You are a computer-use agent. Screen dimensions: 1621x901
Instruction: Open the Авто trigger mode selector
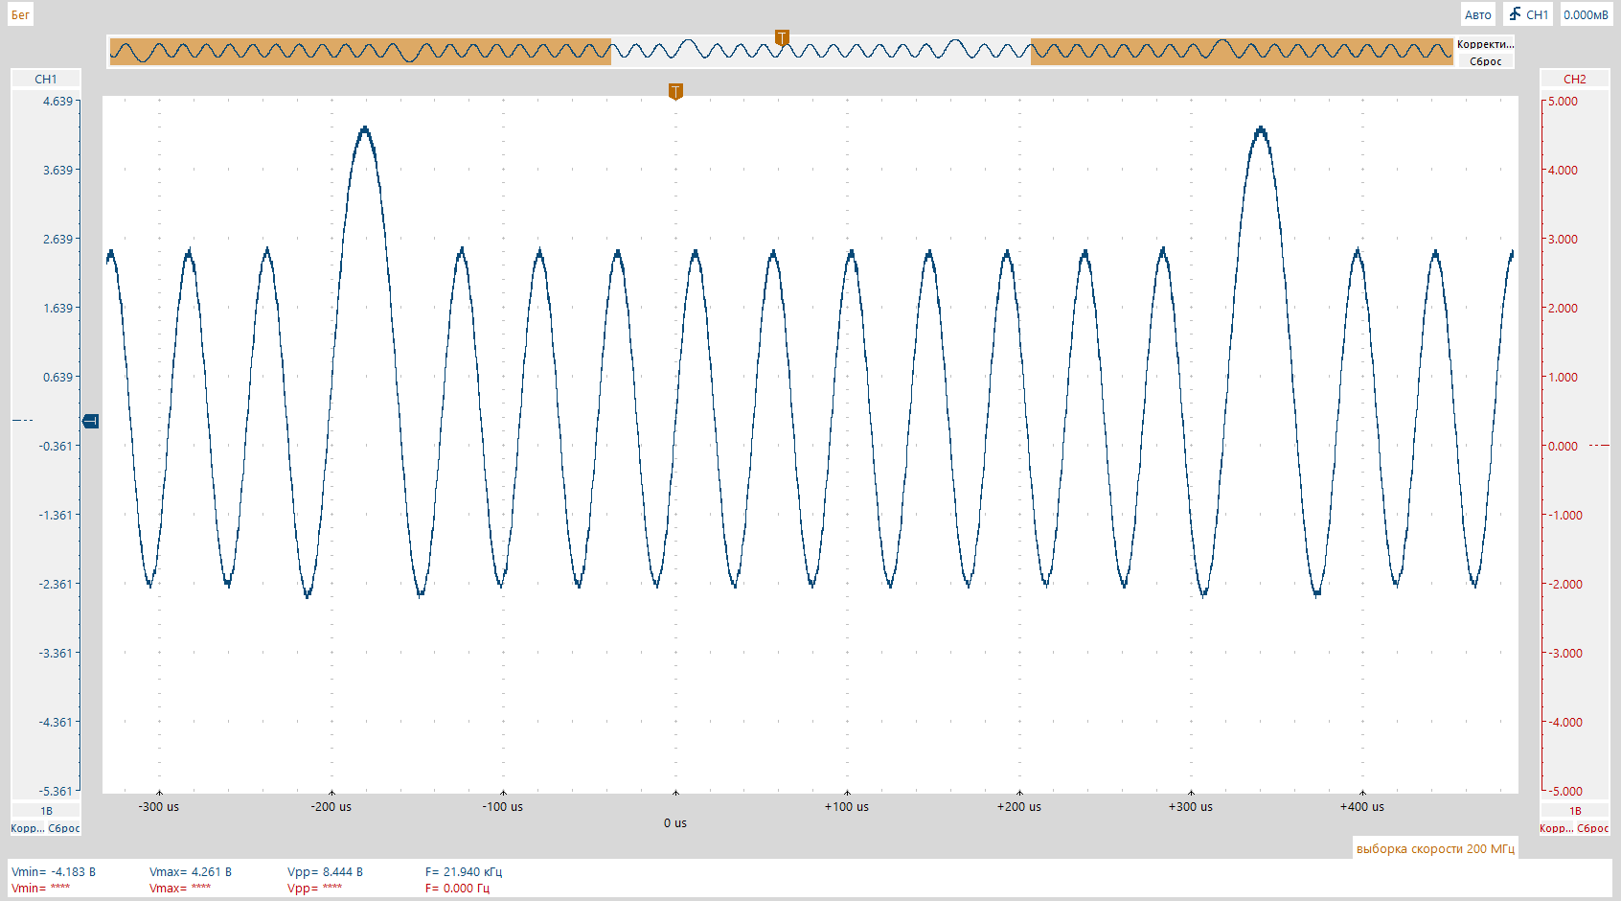coord(1477,14)
